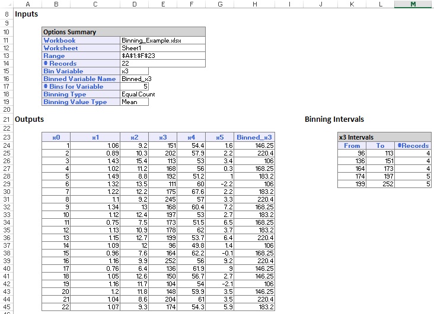Select the Binning Intervals heading
This screenshot has height=314, width=434.
coord(334,119)
